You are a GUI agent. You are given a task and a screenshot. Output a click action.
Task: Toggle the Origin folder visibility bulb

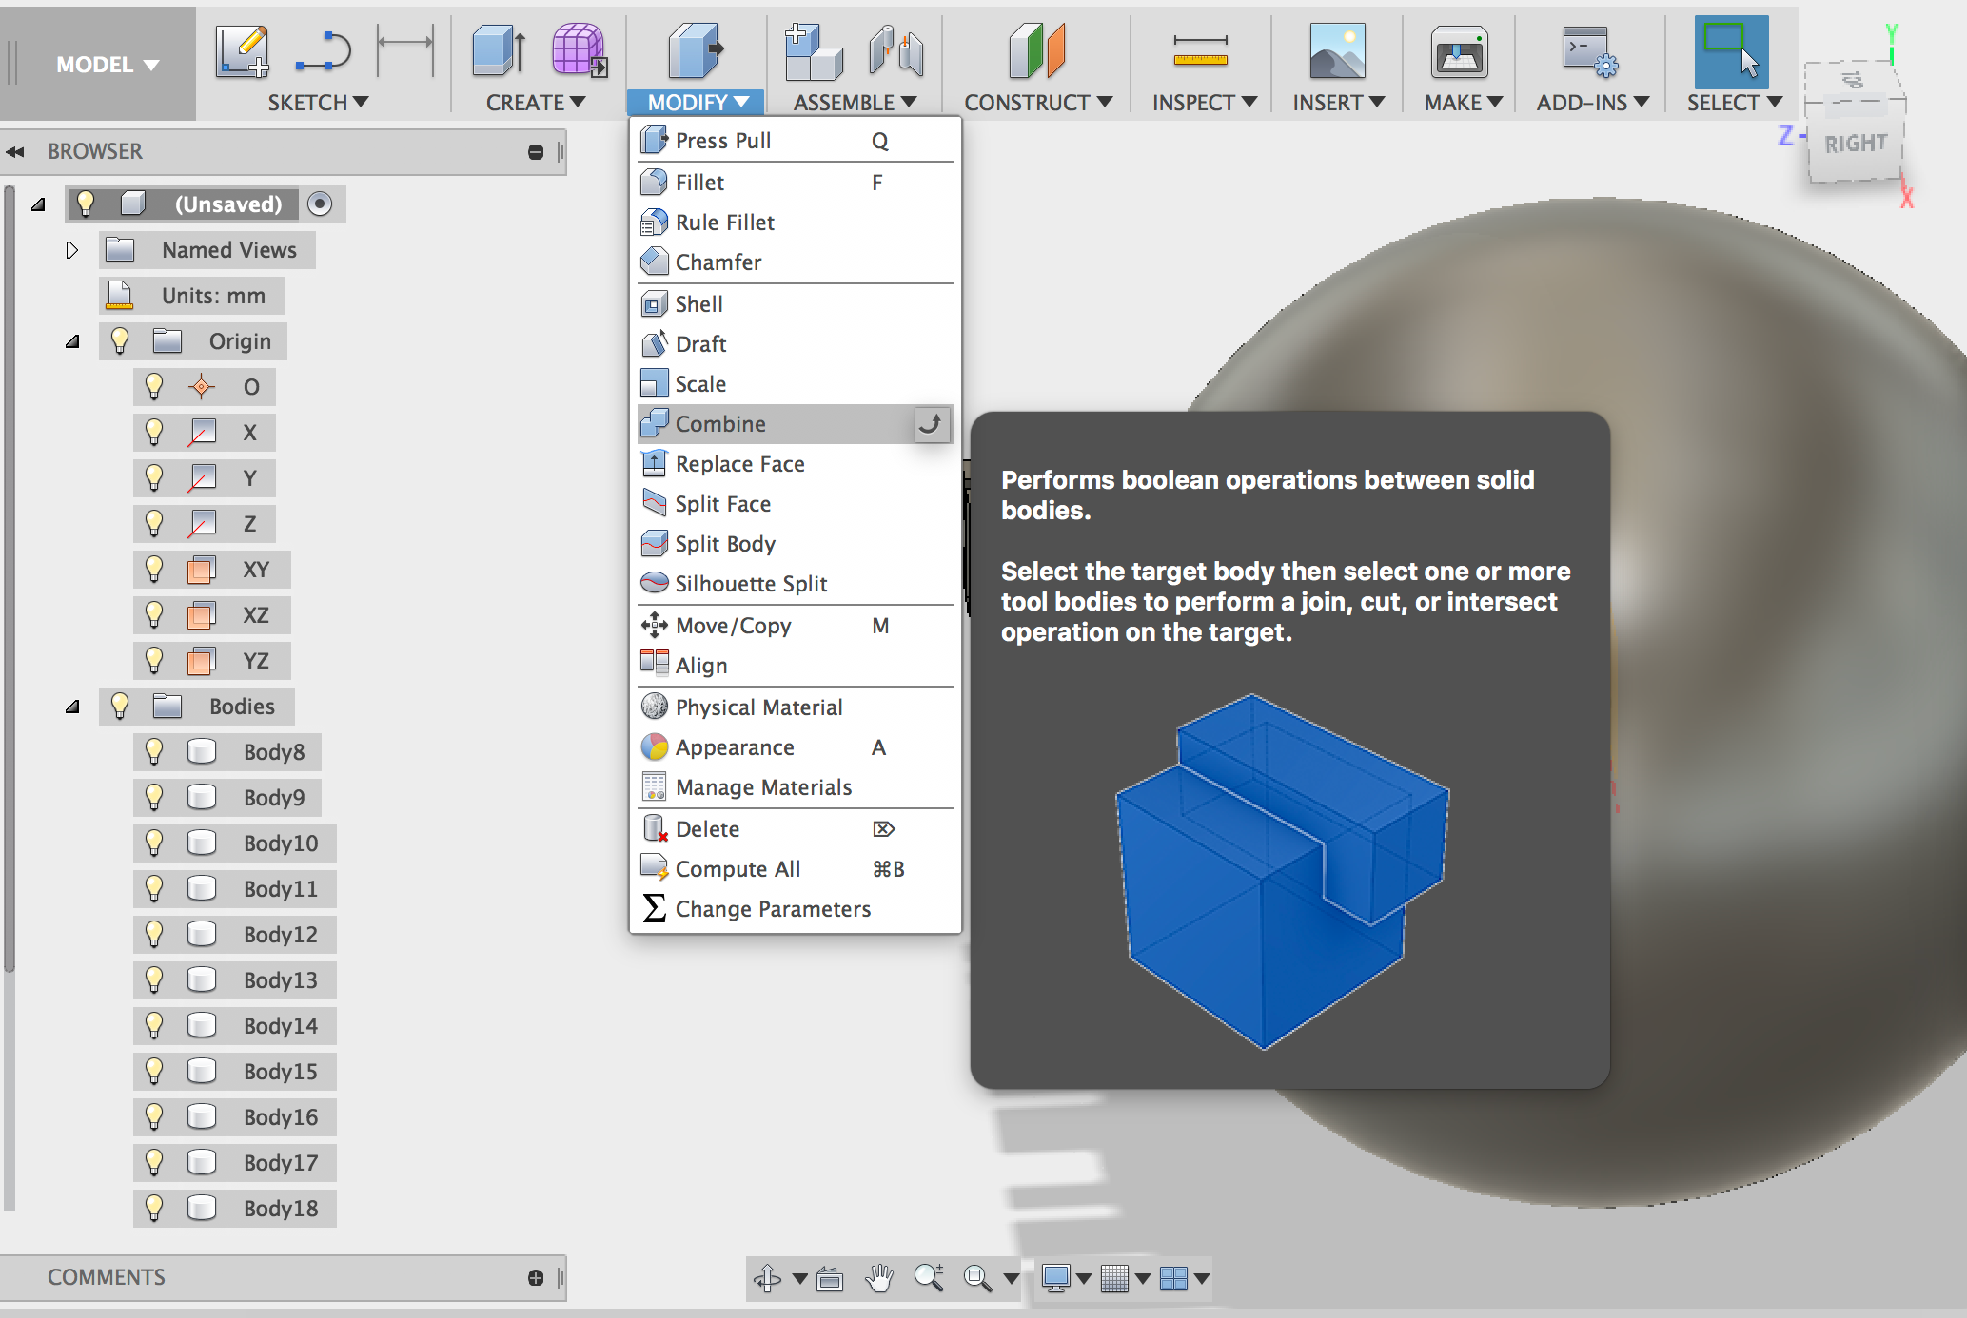(120, 340)
